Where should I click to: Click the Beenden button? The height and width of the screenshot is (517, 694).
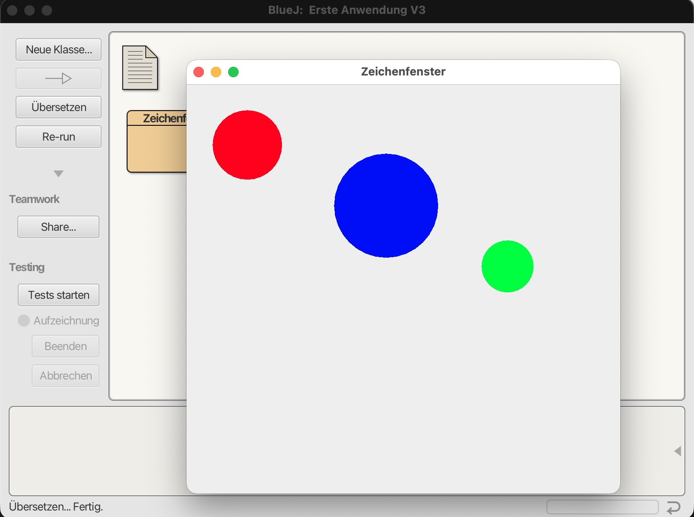(x=65, y=346)
